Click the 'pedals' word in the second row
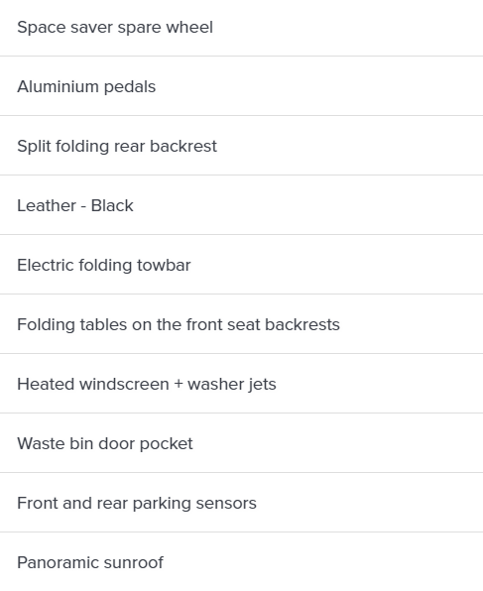The image size is (483, 591). pos(130,87)
